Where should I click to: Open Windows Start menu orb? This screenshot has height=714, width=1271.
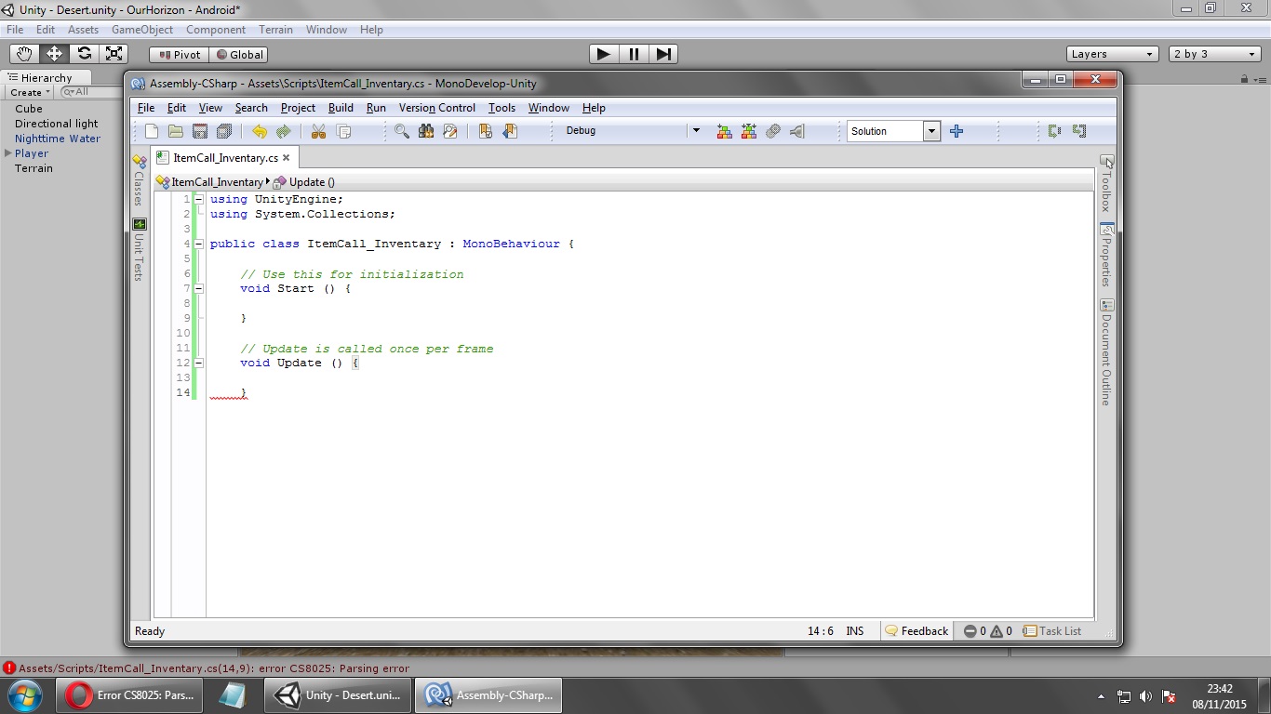point(24,695)
